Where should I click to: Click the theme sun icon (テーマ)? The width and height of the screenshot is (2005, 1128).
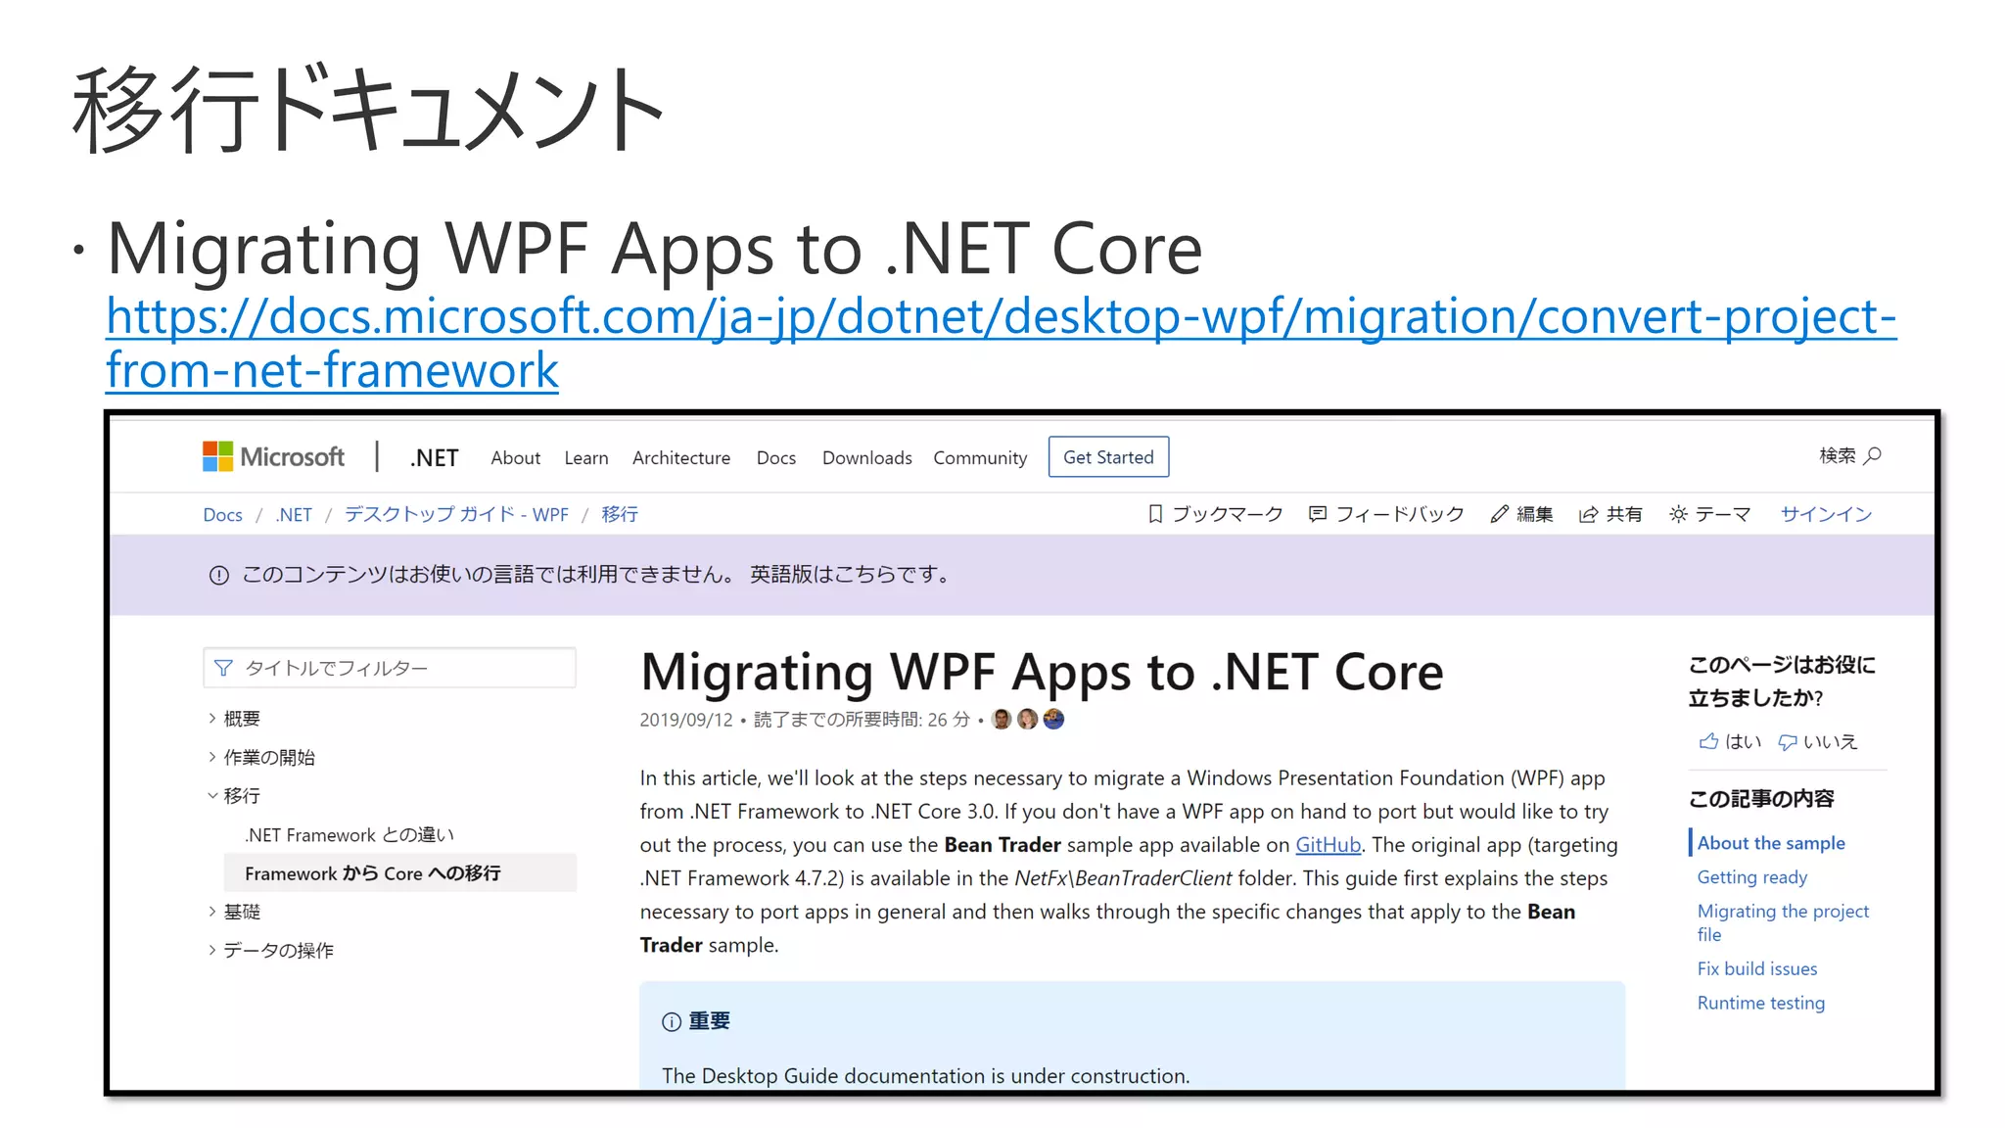point(1678,514)
